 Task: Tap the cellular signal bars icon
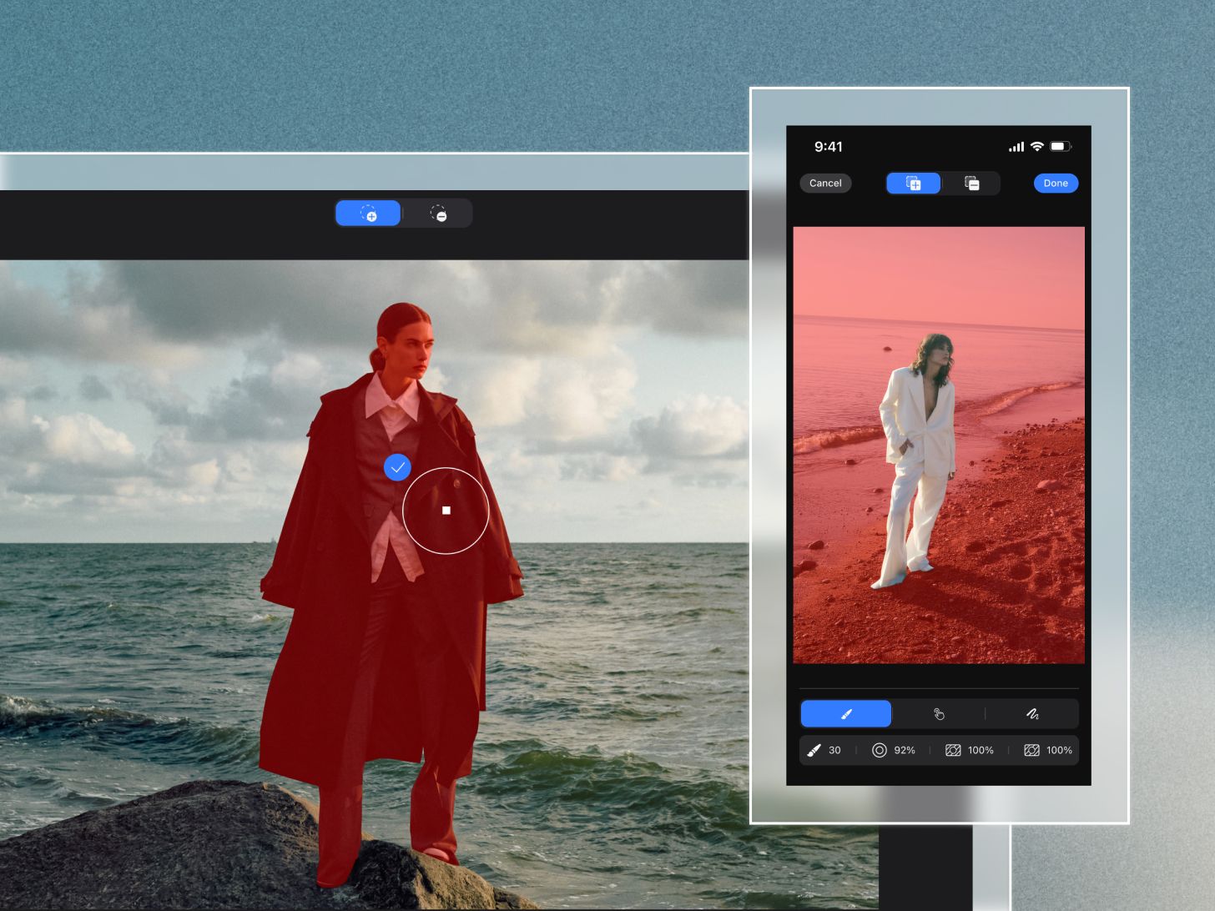pyautogui.click(x=1016, y=147)
